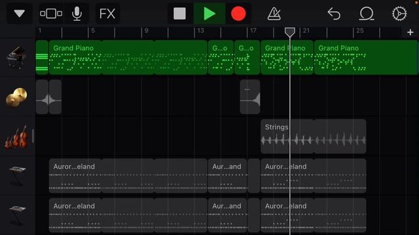This screenshot has height=235, width=419.
Task: Select the 'Aur...and' region on fourth track
Action: click(227, 176)
